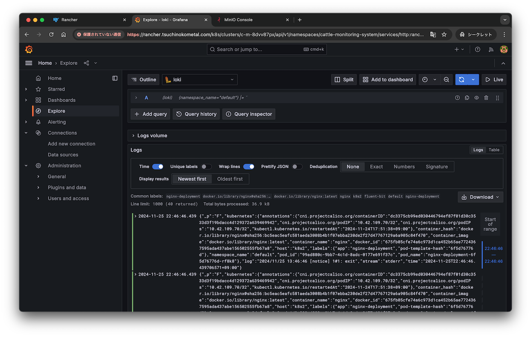The width and height of the screenshot is (531, 337).
Task: Click the zoom out time range icon
Action: (446, 80)
